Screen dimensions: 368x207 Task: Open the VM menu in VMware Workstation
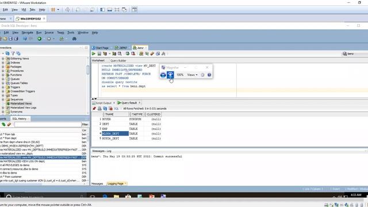coord(24,10)
